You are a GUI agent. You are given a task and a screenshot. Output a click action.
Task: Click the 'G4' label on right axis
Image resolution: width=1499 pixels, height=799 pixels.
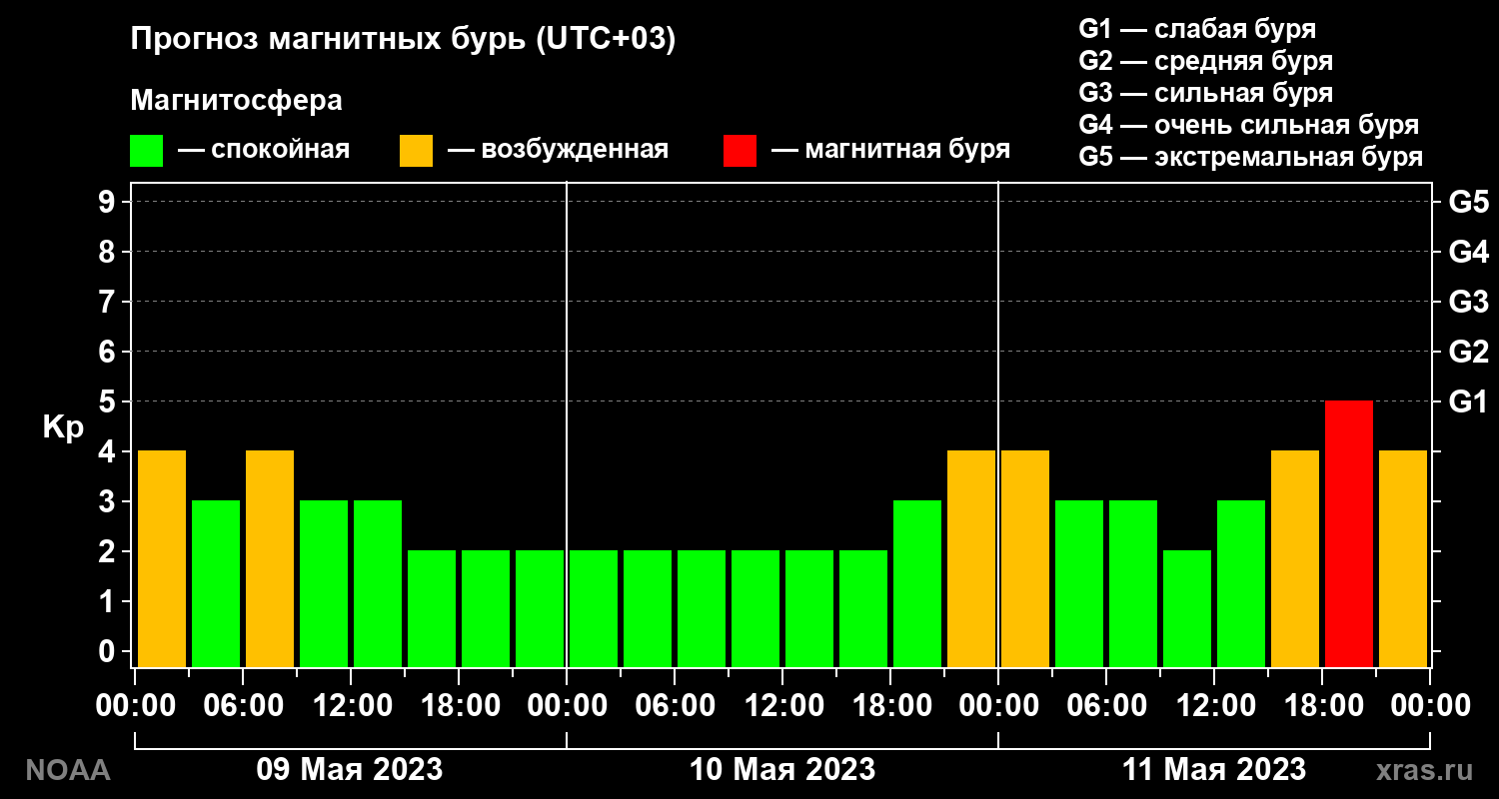1468,253
